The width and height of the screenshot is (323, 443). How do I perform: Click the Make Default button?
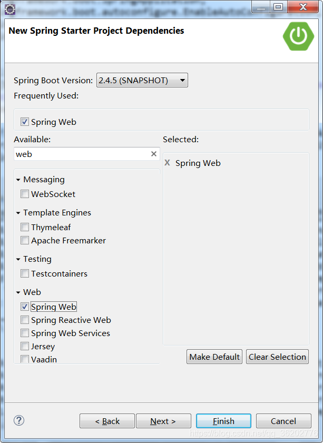pyautogui.click(x=214, y=357)
